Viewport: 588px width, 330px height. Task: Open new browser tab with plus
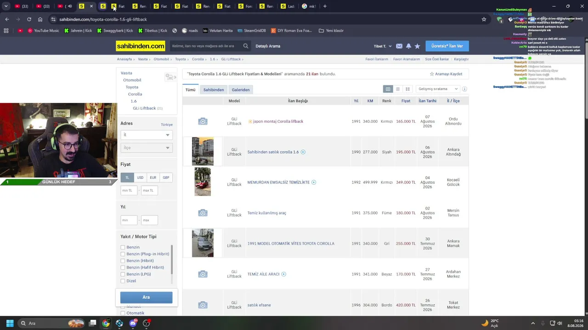tap(325, 6)
